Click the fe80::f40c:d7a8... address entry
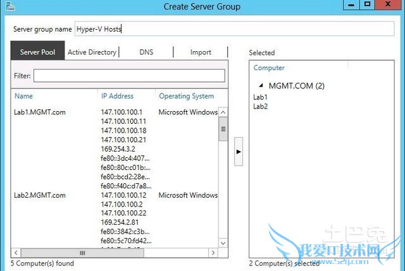The image size is (405, 271). pos(127,186)
